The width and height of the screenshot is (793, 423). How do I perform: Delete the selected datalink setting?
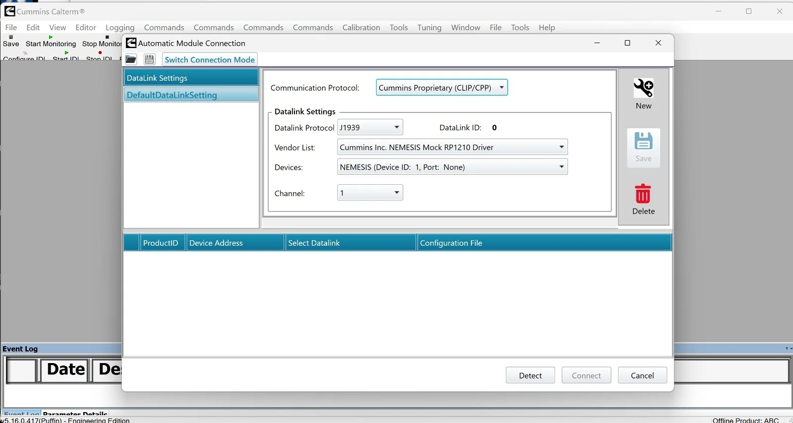(x=643, y=200)
